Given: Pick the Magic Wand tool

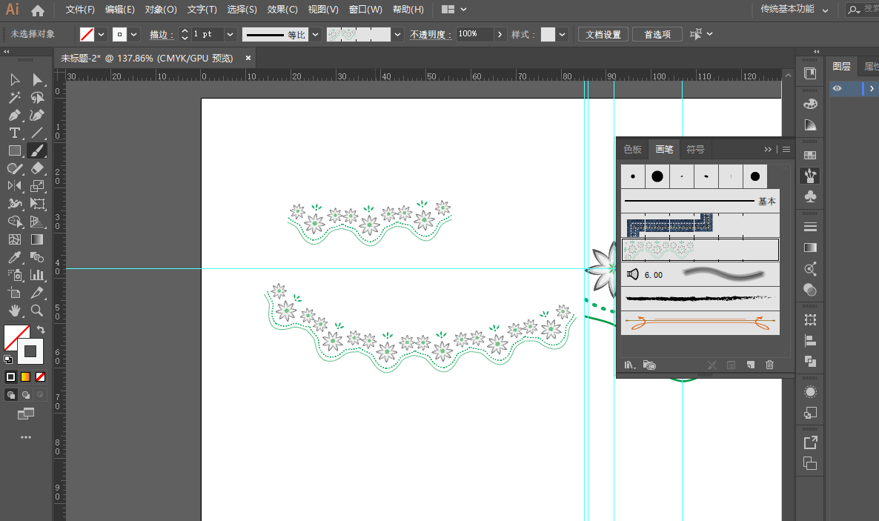Looking at the screenshot, I should 14,97.
